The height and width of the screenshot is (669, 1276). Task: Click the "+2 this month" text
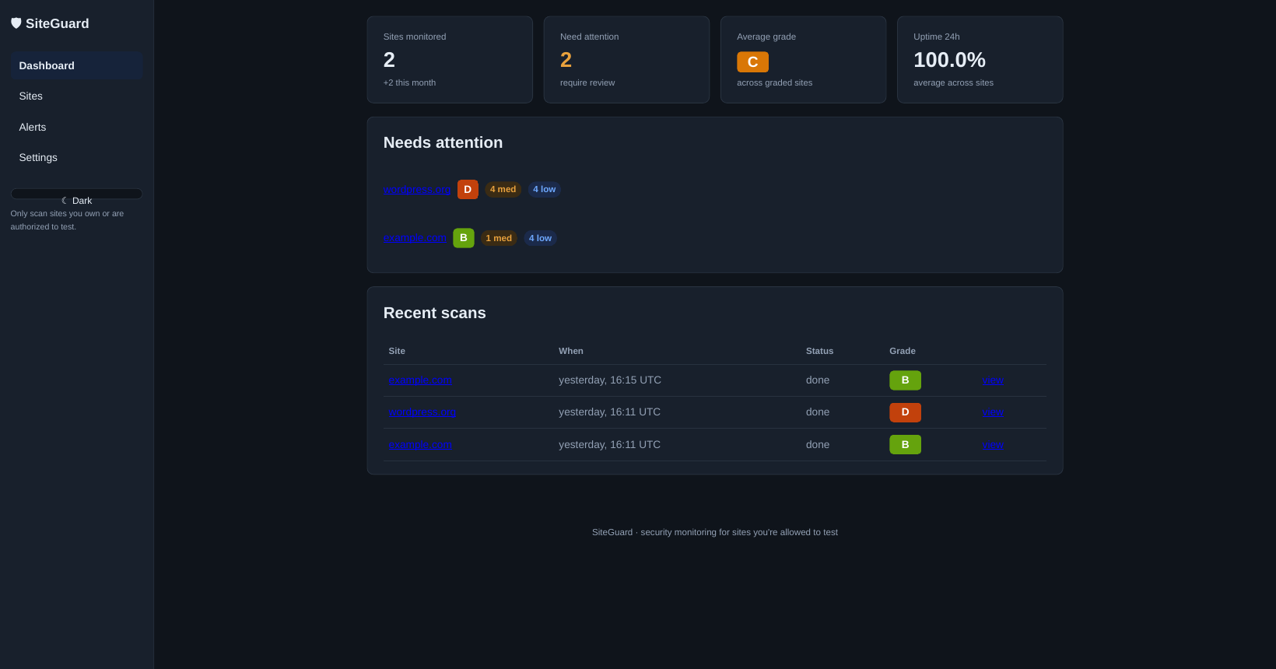pyautogui.click(x=409, y=82)
